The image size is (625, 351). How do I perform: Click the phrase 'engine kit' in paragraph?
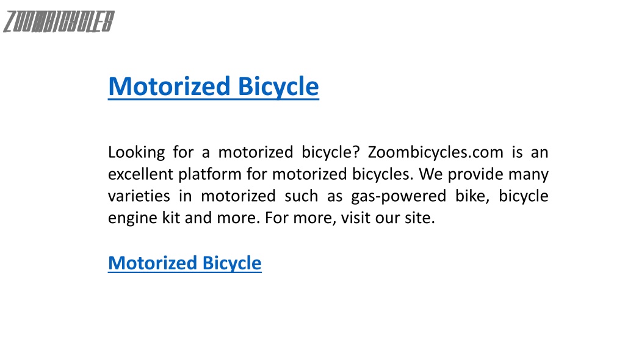click(144, 219)
